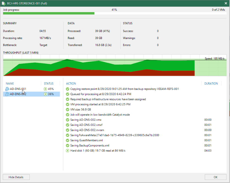Click the DURATION column header
Screen dimensions: 230x183
(x=211, y=84)
